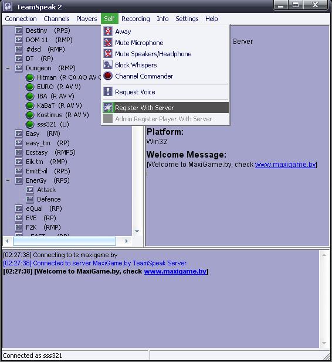
Task: Toggle Away status in Self menu
Action: pos(165,32)
